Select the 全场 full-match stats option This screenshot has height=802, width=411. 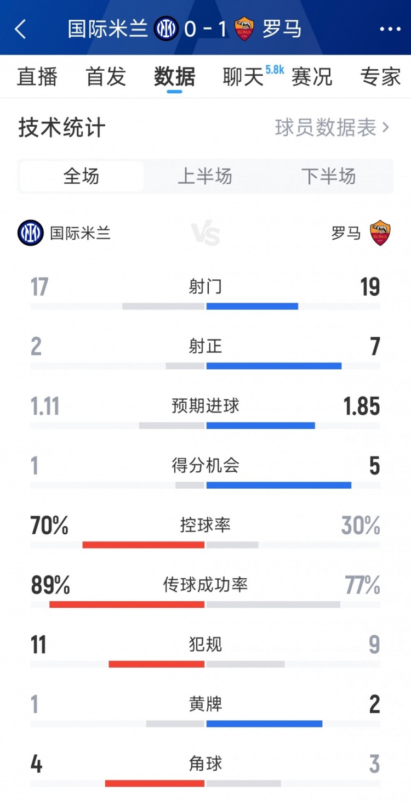[x=81, y=176]
